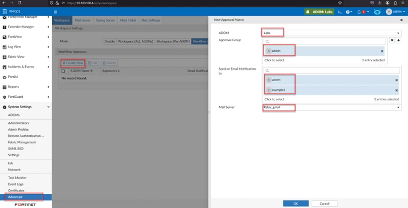This screenshot has width=408, height=208.
Task: Click the browser back arrow
Action: (4, 3)
